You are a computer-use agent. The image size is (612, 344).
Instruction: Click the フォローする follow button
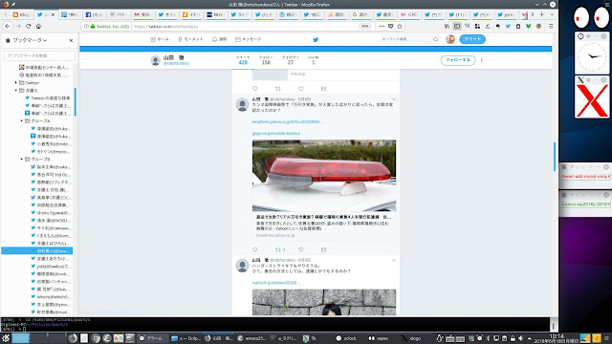point(458,60)
